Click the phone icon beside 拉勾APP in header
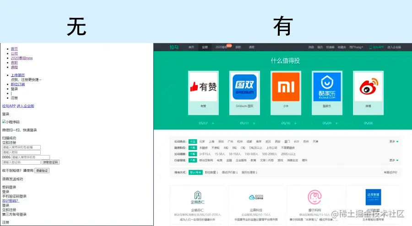Viewport: 412px width, 226px height. [x=370, y=47]
